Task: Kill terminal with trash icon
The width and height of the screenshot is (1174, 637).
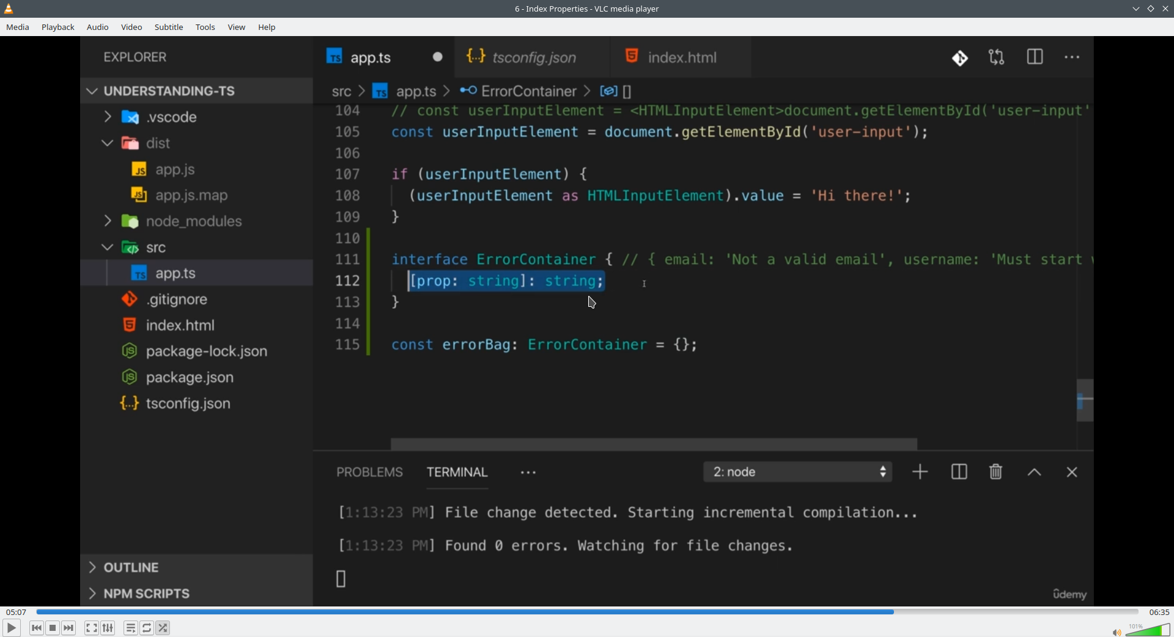Action: pos(995,472)
